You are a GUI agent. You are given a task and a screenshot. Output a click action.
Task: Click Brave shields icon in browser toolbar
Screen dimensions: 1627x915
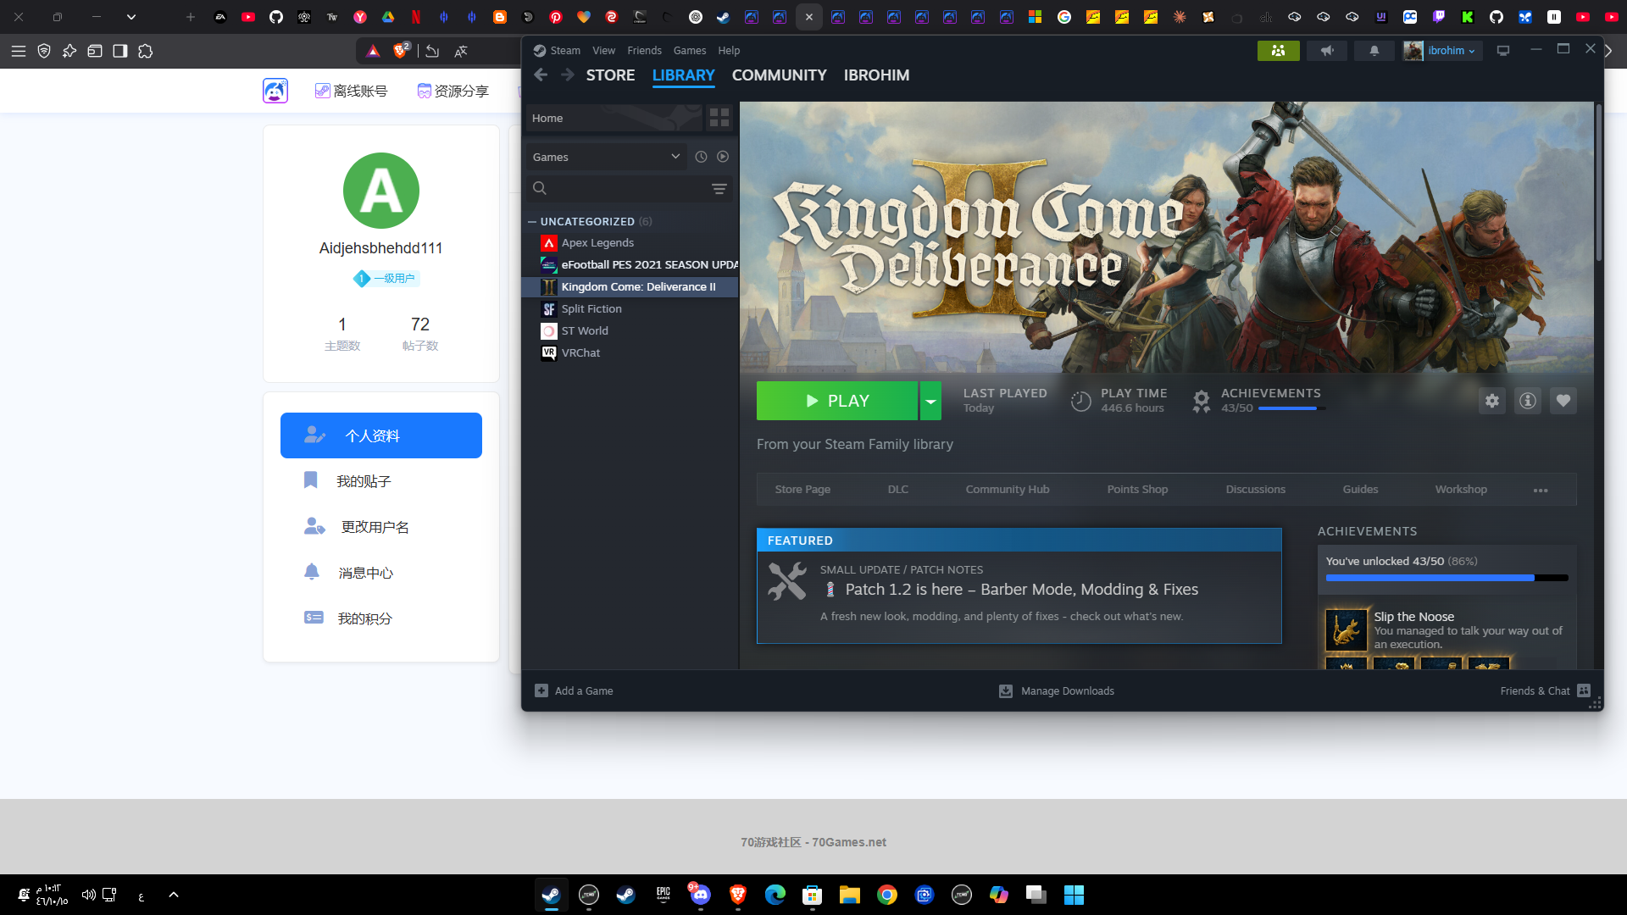[x=401, y=51]
